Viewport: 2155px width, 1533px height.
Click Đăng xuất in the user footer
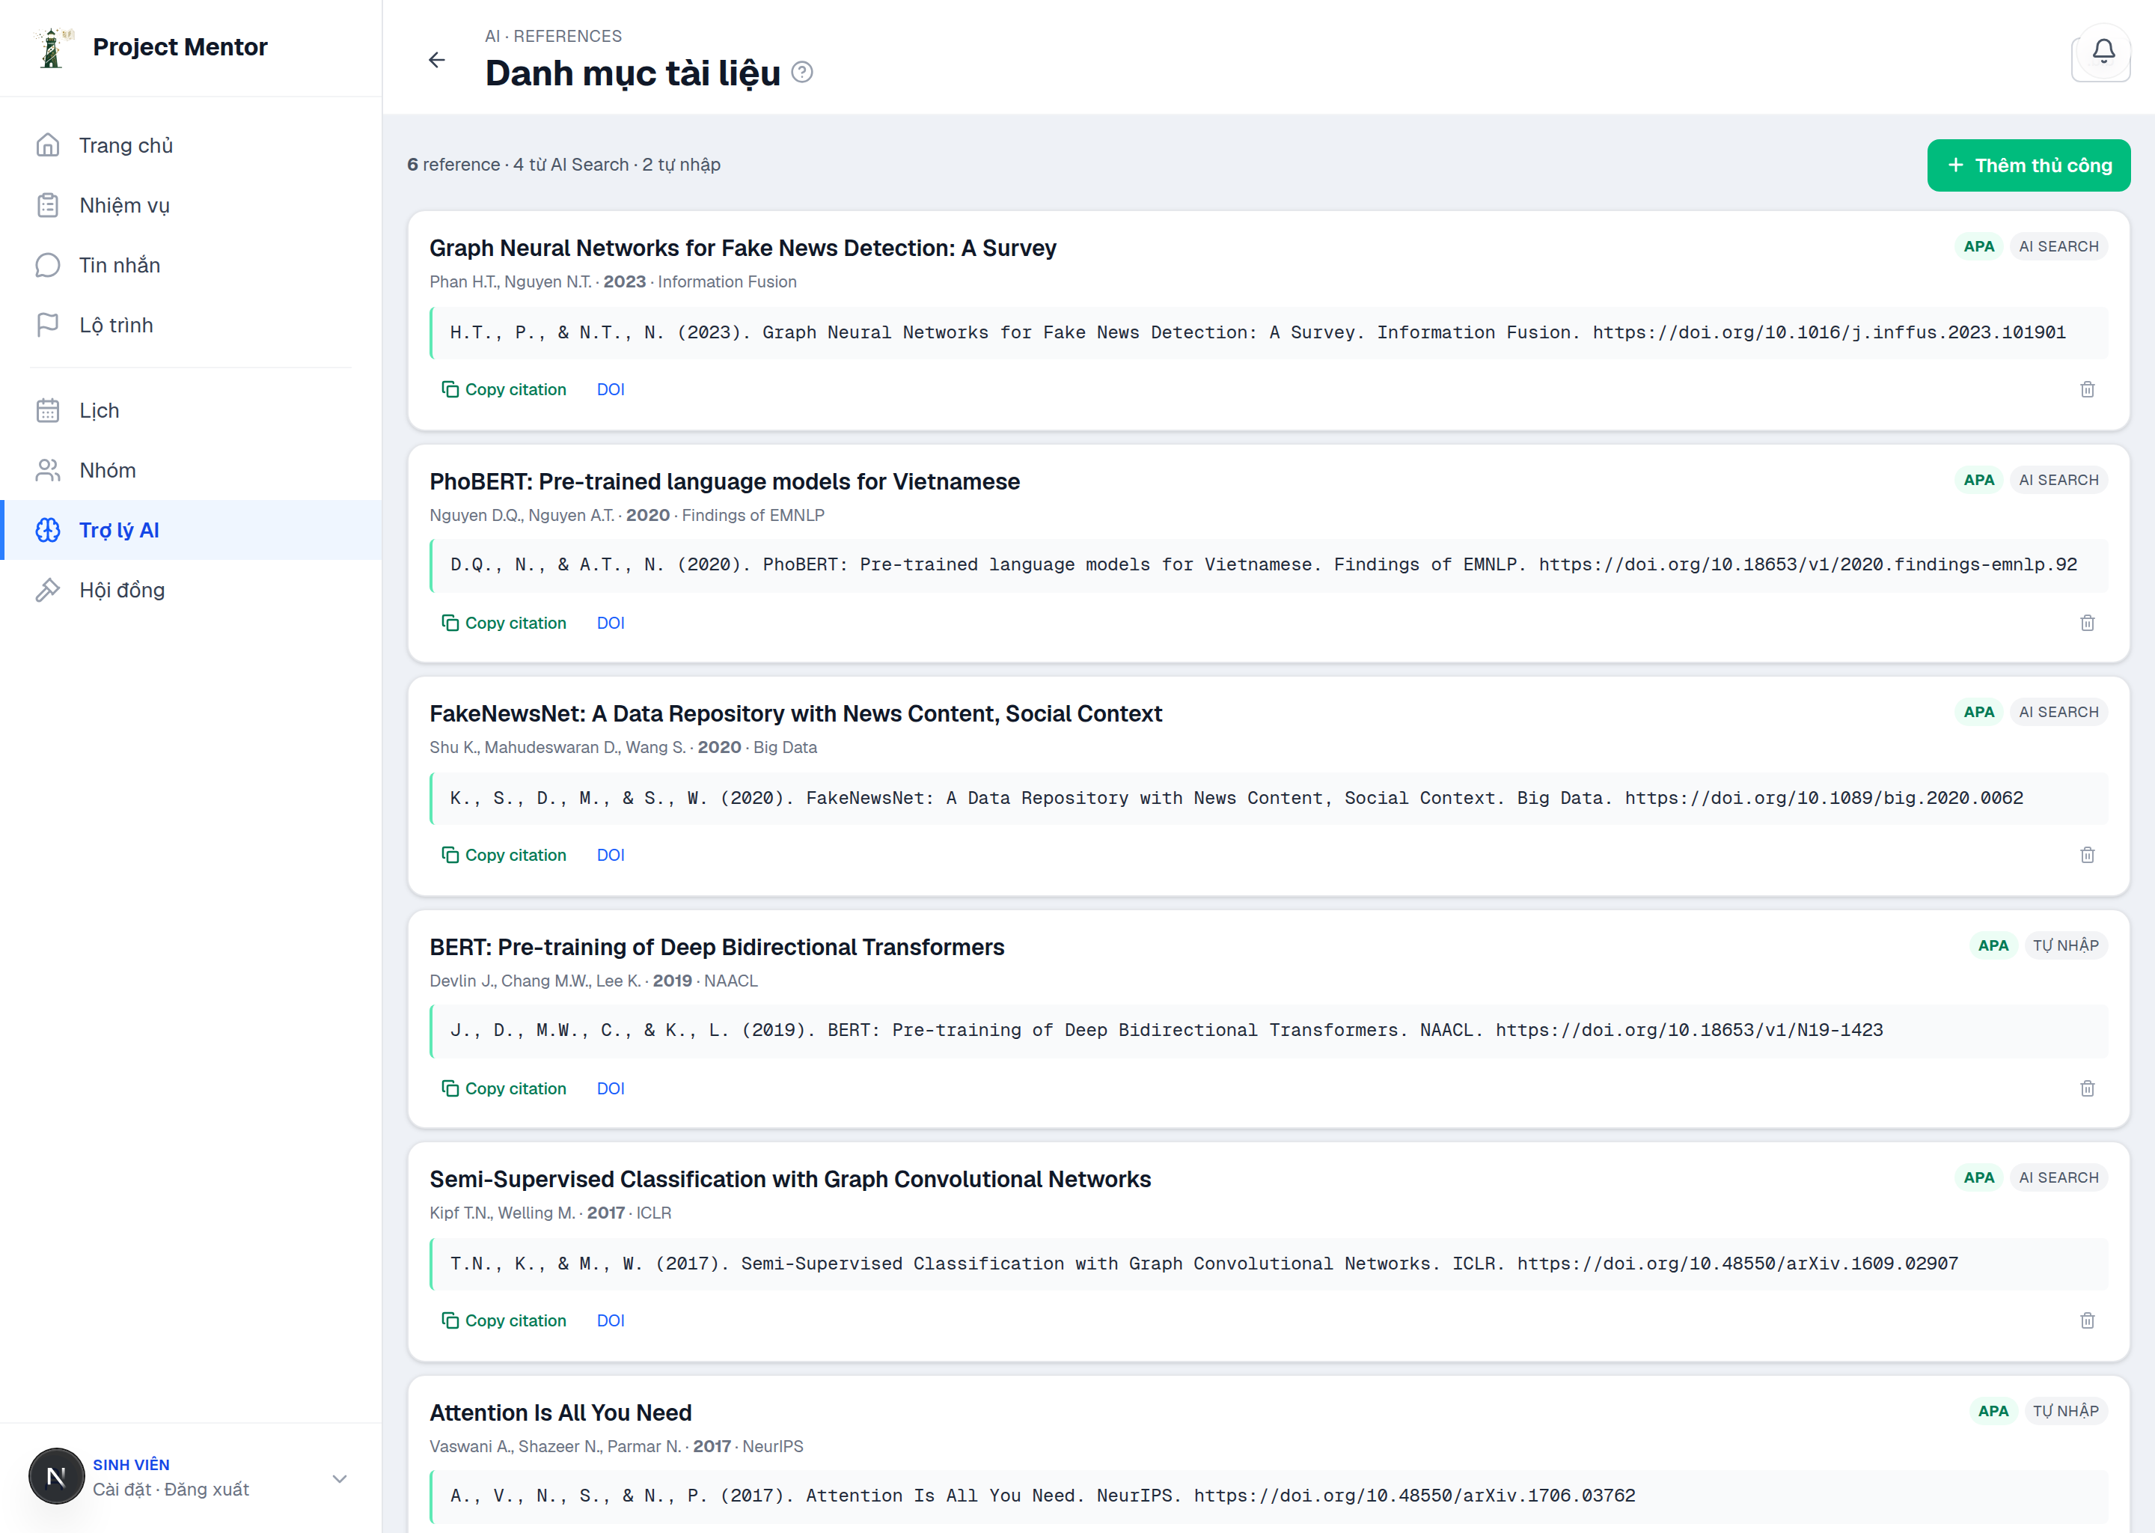[x=207, y=1489]
